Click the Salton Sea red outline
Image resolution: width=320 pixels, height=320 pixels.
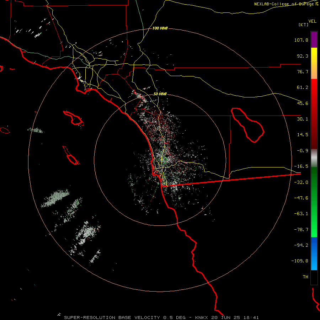click(247, 125)
